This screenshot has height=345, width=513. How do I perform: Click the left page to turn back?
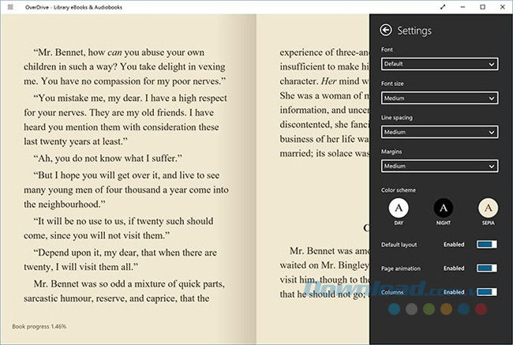(x=126, y=182)
